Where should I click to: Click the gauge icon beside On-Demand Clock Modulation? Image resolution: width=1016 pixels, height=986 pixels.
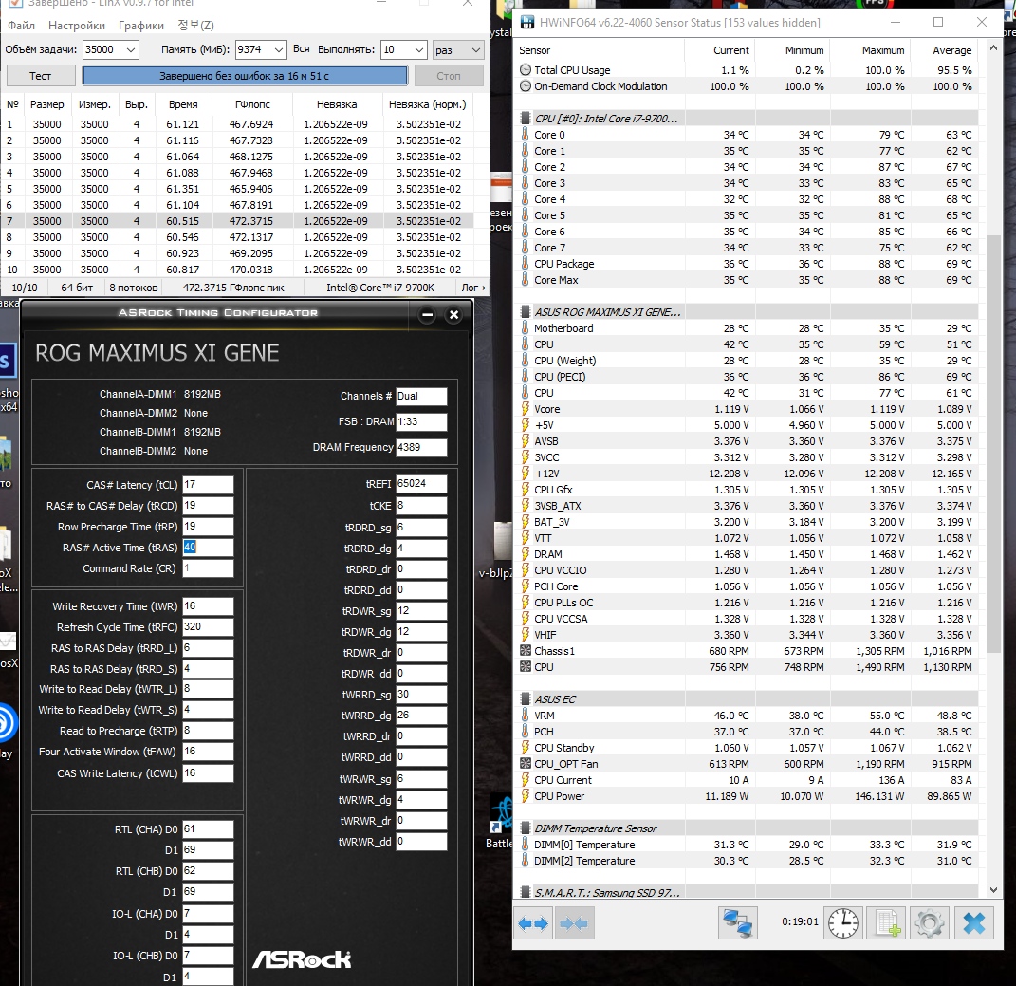pyautogui.click(x=526, y=86)
